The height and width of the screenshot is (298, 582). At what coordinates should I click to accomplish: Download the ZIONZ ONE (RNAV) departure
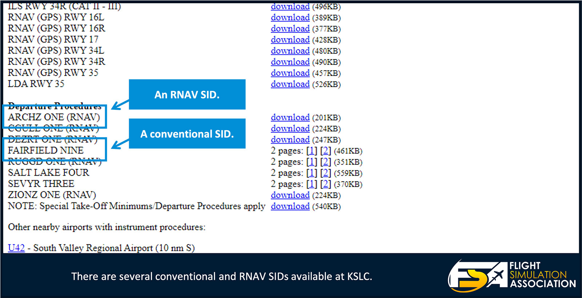pos(290,195)
